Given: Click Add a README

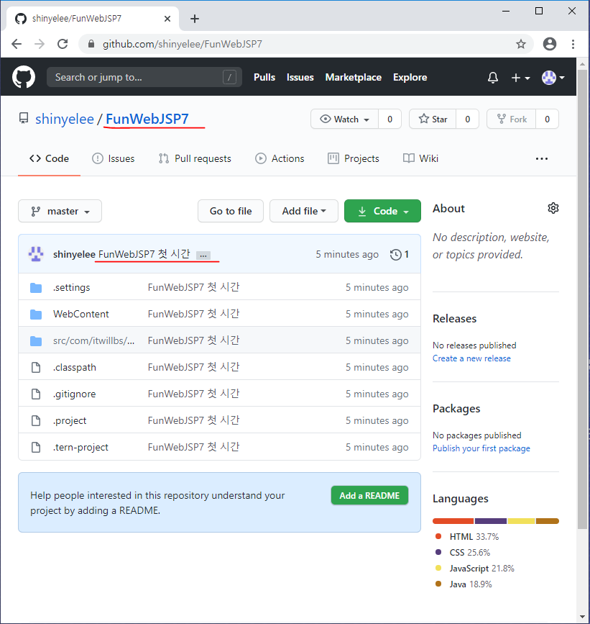Looking at the screenshot, I should tap(369, 495).
